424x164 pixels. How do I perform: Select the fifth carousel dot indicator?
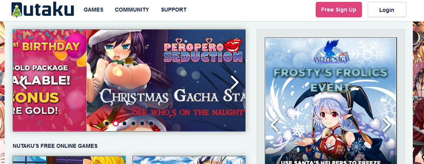(x=142, y=123)
